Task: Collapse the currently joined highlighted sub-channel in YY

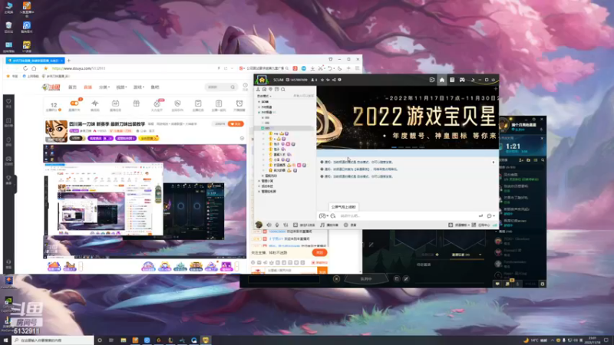Action: pos(262,128)
